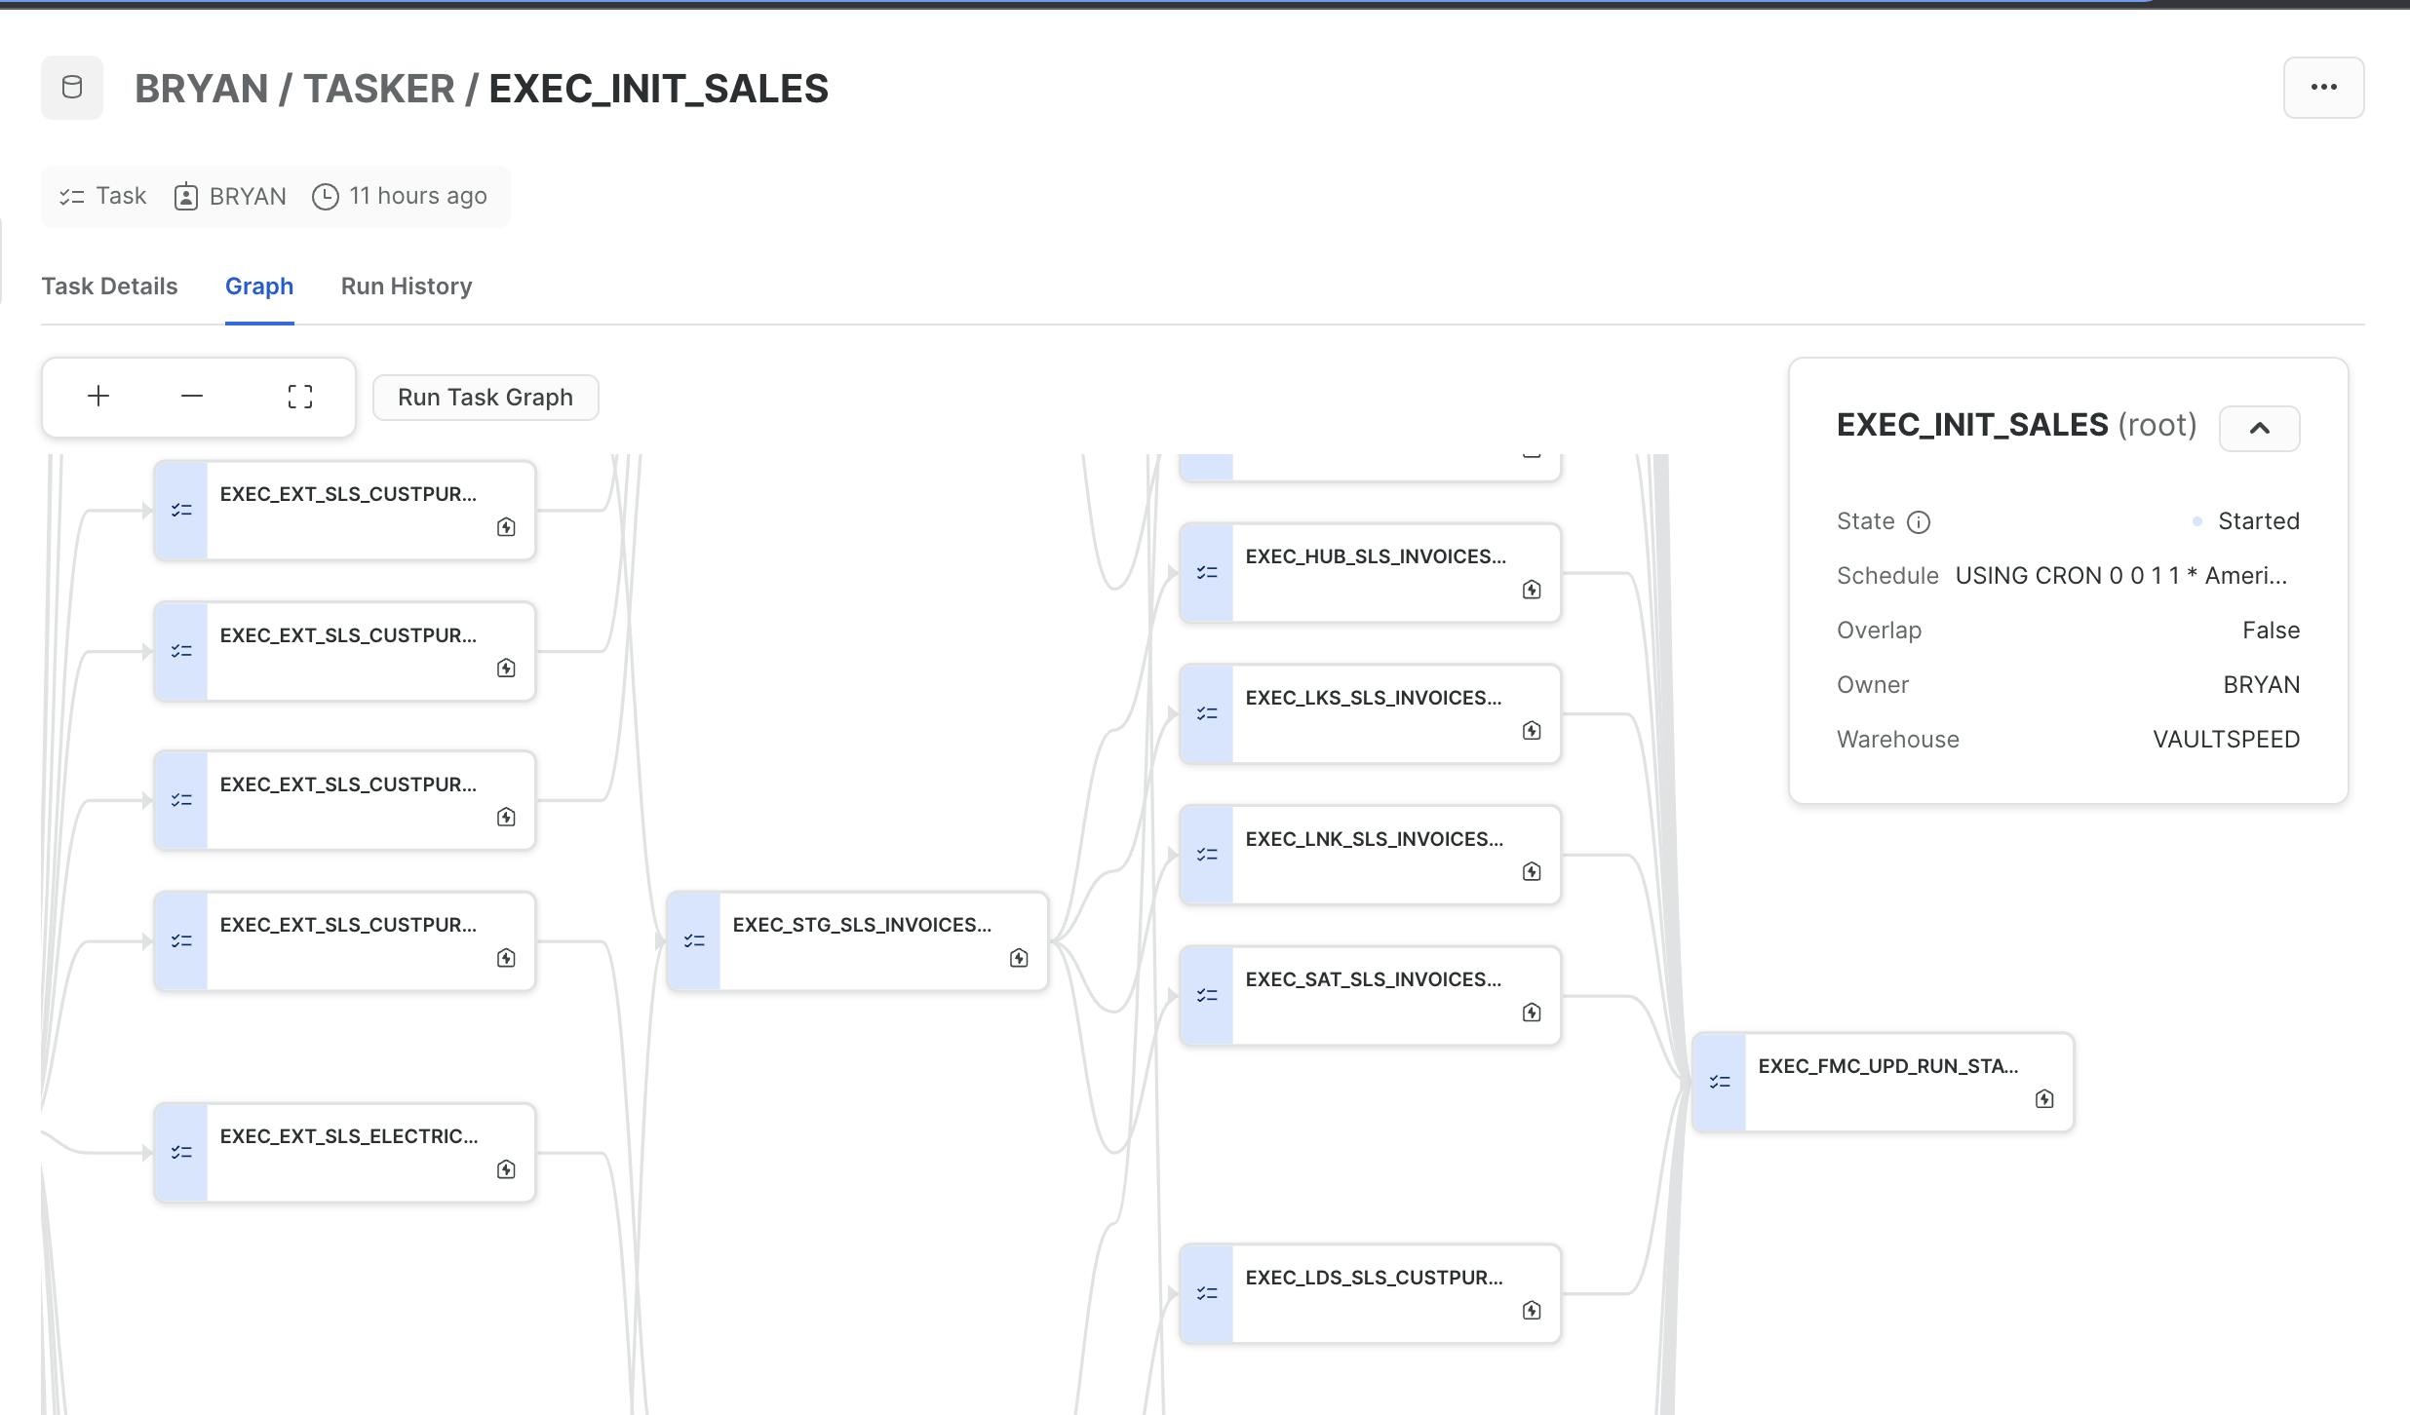Click the USING CRON schedule value
Viewport: 2410px width, 1415px height.
click(x=2120, y=576)
